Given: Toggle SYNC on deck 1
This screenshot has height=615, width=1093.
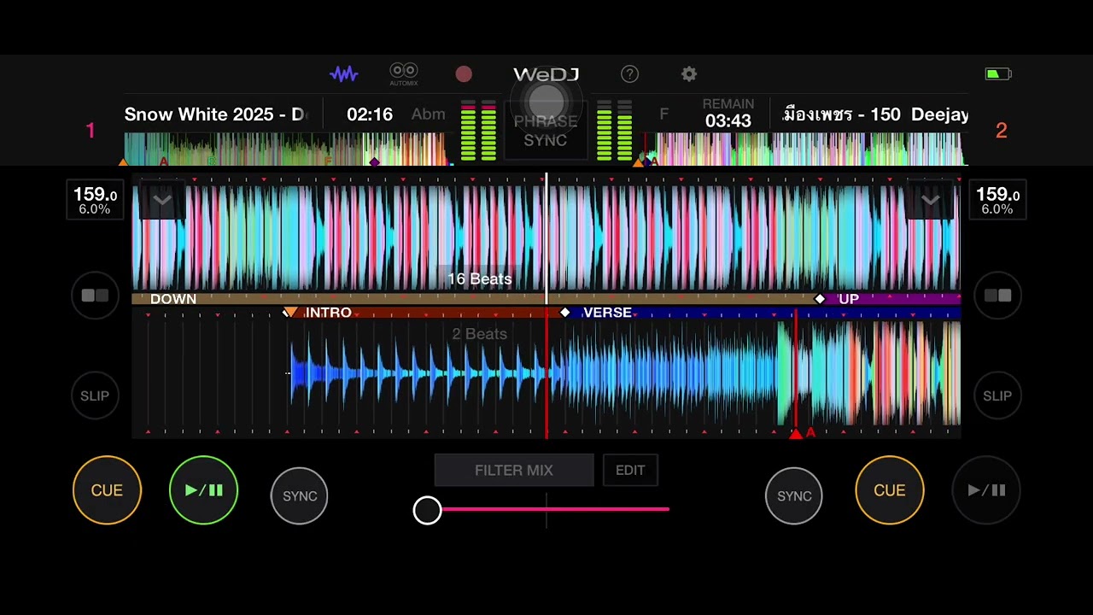Looking at the screenshot, I should (x=300, y=495).
